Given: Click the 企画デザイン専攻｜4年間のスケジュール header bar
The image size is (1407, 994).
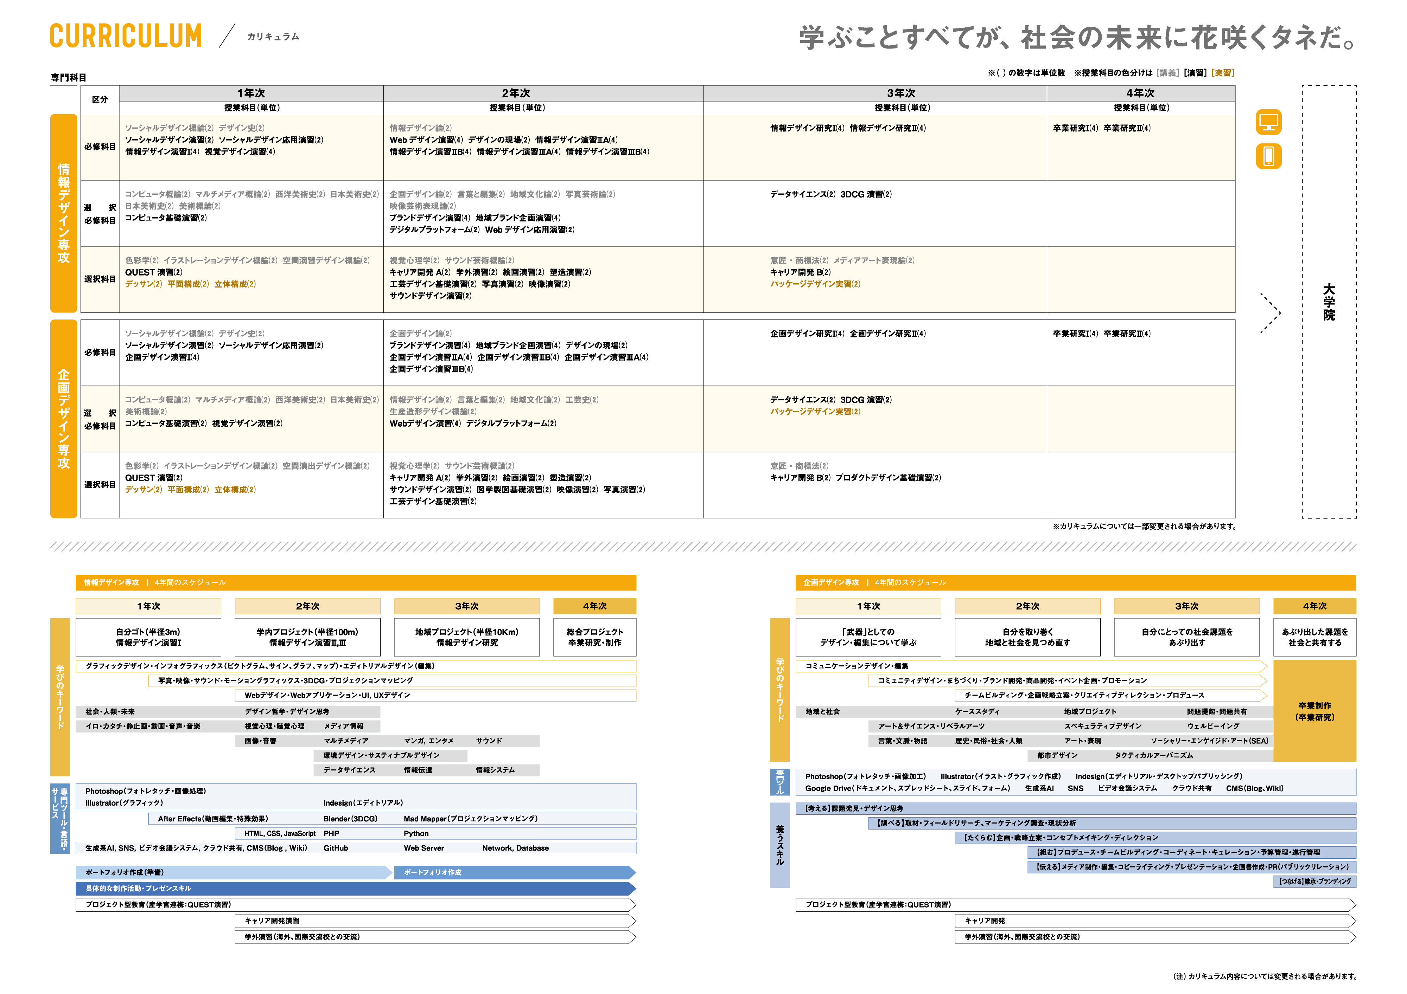Looking at the screenshot, I should (1075, 582).
